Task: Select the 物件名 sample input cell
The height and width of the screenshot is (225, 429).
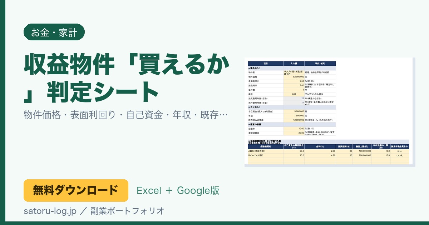Action: 294,72
